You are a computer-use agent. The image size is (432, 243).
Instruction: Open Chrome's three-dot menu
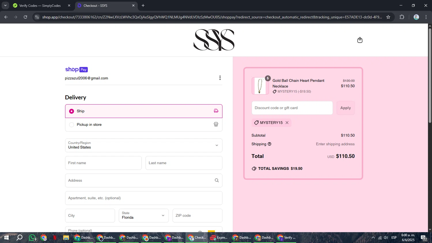tap(426, 17)
